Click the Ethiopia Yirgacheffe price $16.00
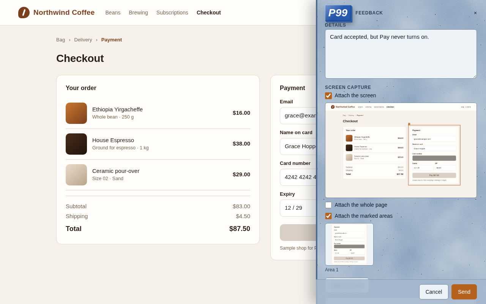This screenshot has width=486, height=304. pos(241,113)
